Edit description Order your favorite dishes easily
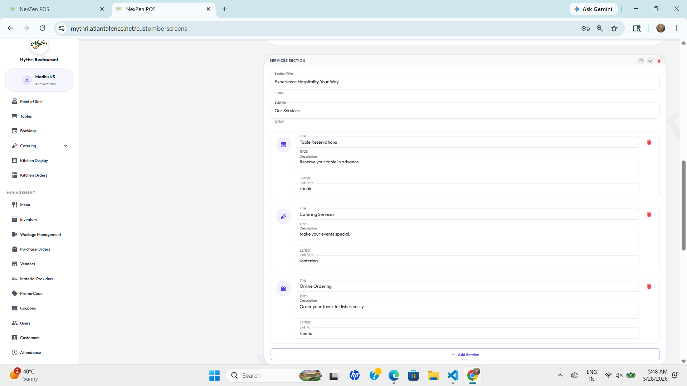 click(467, 310)
